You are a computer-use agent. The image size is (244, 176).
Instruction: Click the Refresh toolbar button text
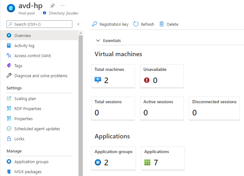[147, 24]
